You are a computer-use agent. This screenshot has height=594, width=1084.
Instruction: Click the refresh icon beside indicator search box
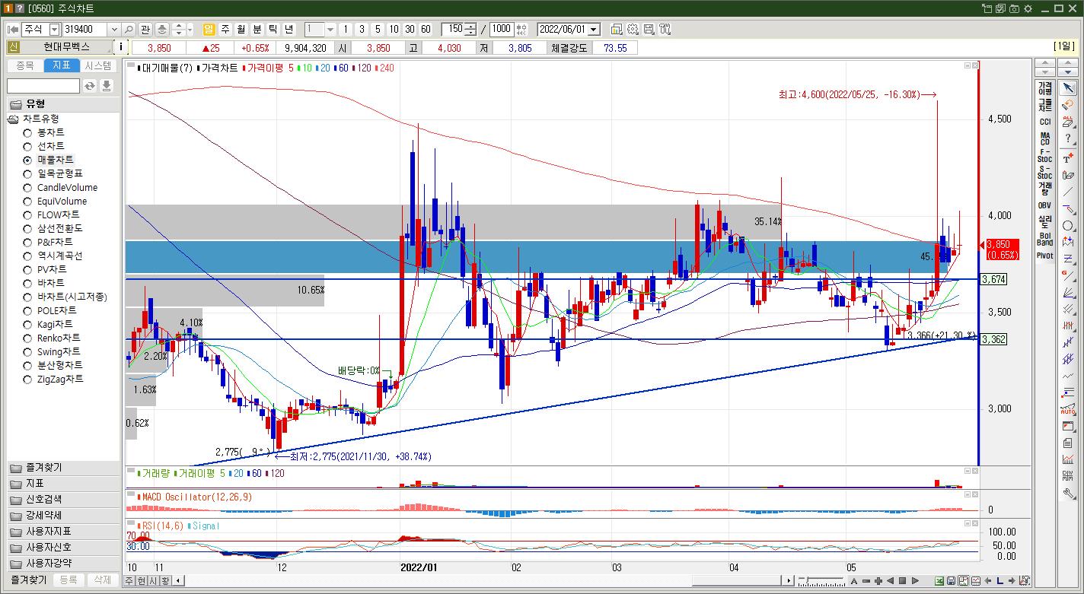90,86
